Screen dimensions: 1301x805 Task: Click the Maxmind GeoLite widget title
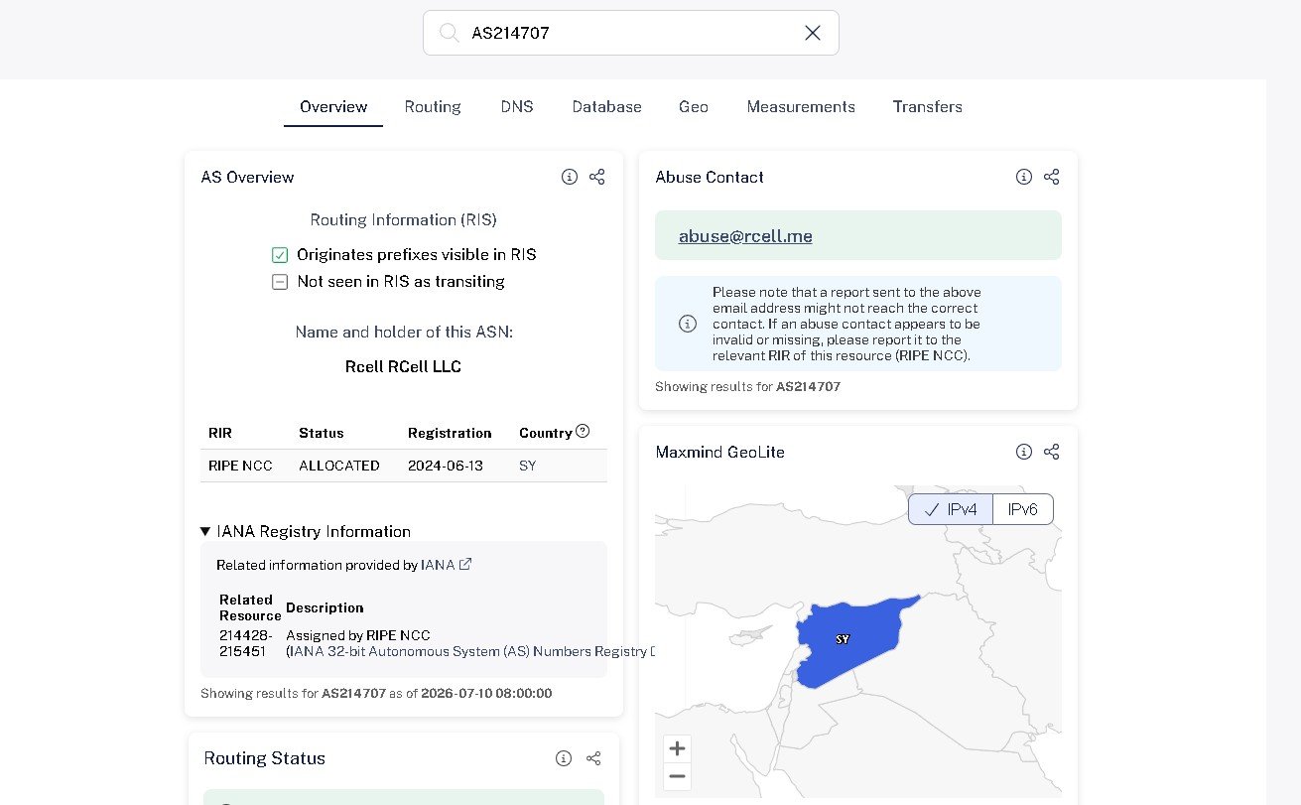coord(720,452)
